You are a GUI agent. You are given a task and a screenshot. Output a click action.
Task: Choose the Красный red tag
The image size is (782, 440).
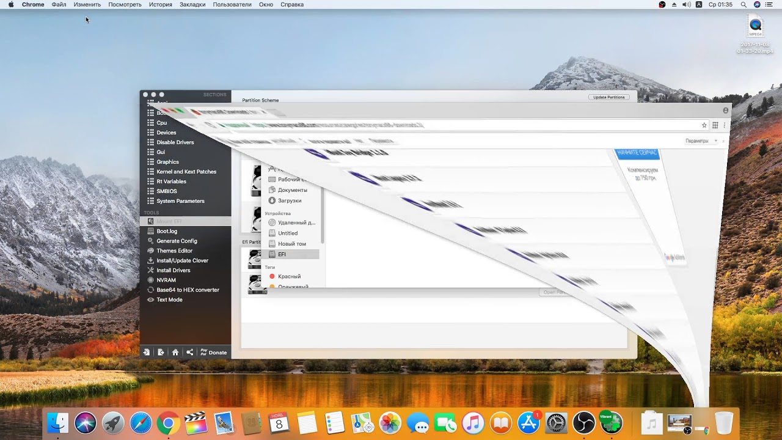289,276
